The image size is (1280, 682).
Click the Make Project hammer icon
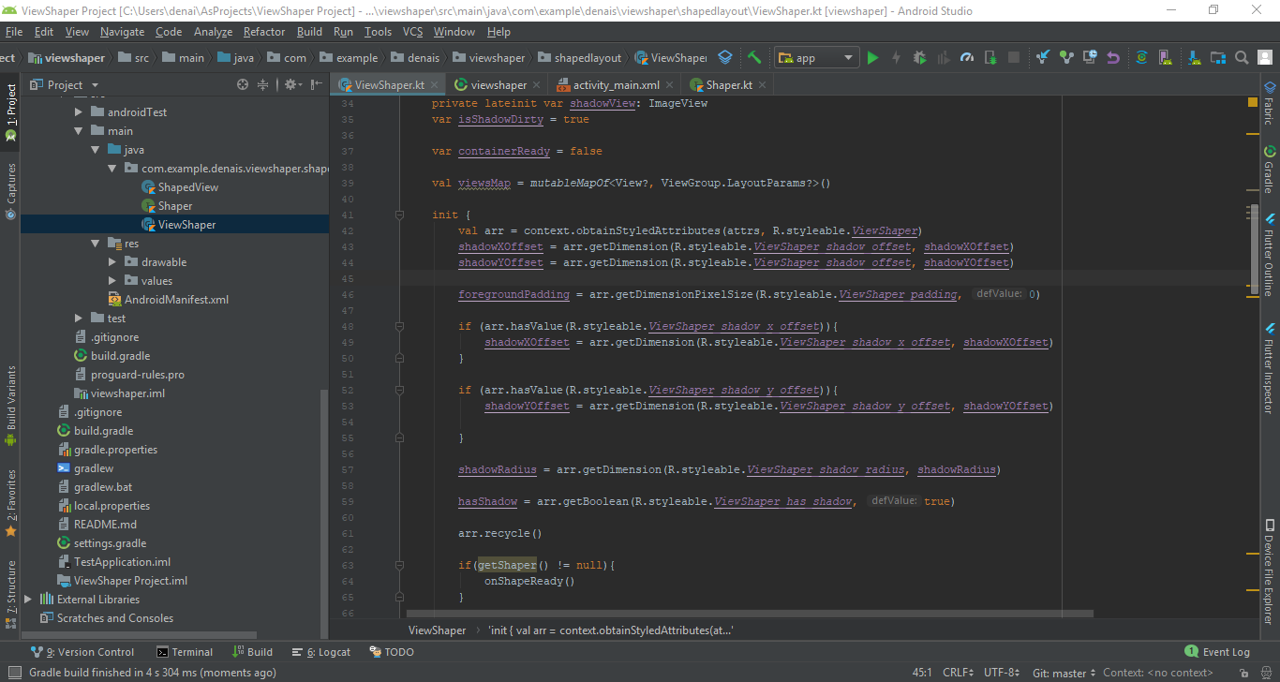(754, 58)
